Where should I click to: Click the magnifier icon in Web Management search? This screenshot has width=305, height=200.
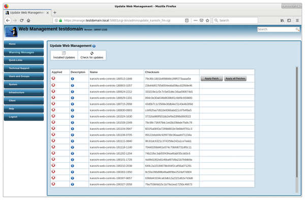[x=297, y=29]
